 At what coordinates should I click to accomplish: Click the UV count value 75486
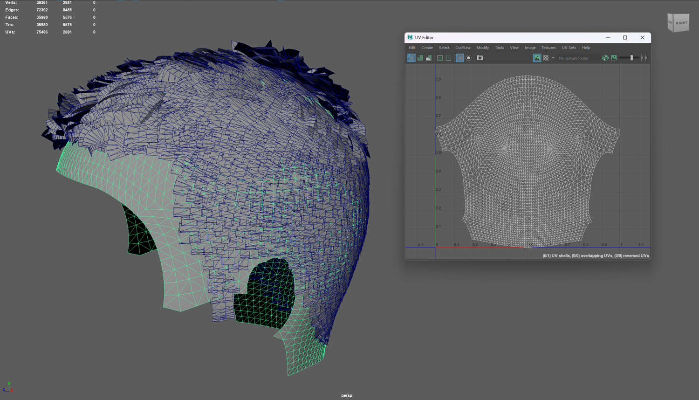[x=42, y=32]
